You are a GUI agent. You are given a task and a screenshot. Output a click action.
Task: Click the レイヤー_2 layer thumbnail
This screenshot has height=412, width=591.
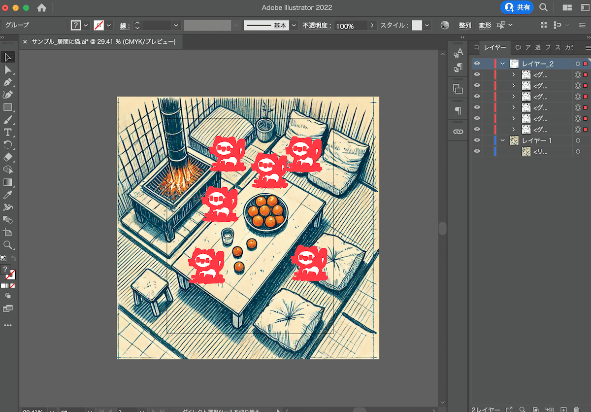(x=515, y=64)
